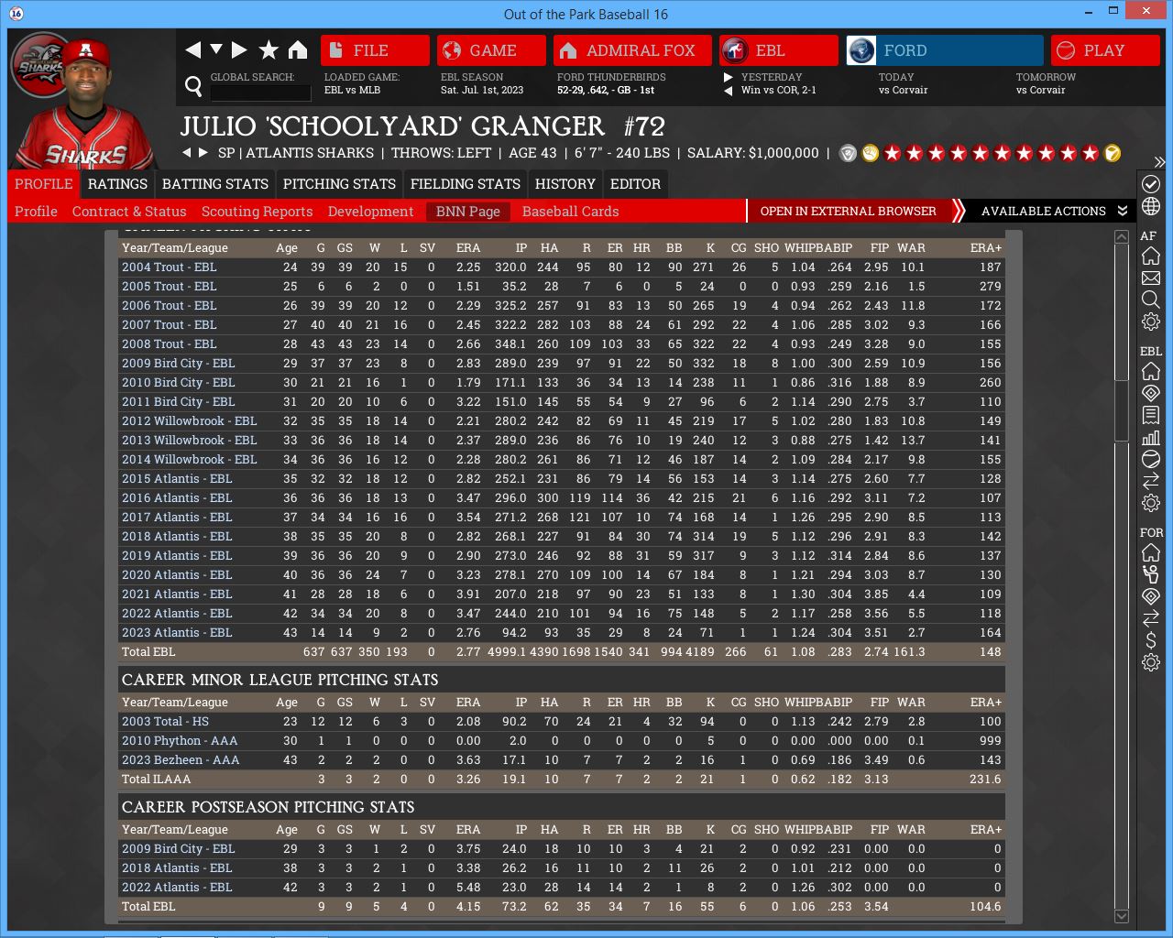This screenshot has height=938, width=1173.
Task: Click the checkmark circle icon in right sidebar
Action: point(1151,184)
